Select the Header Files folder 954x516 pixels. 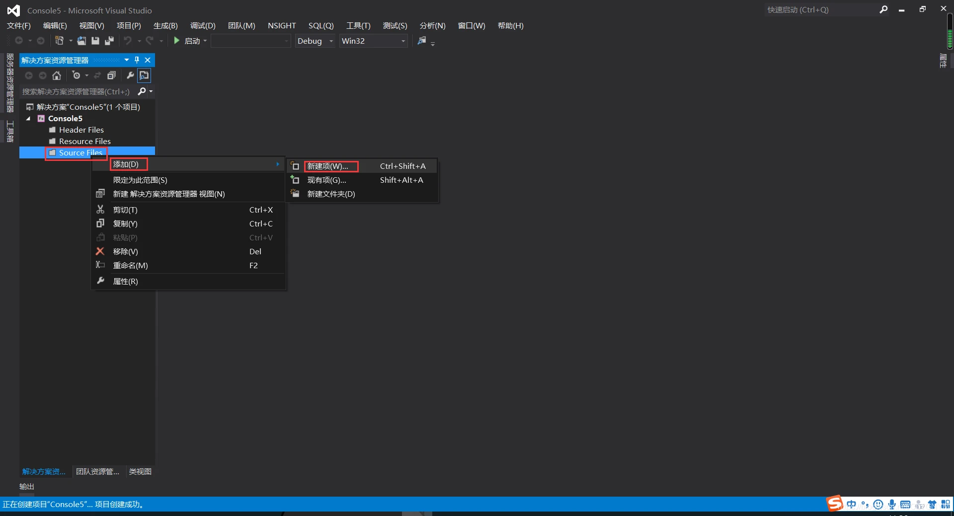pyautogui.click(x=81, y=130)
